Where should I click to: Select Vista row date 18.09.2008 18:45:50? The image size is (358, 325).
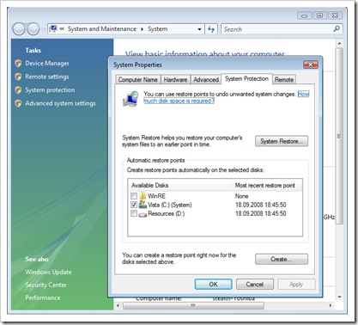pos(260,205)
